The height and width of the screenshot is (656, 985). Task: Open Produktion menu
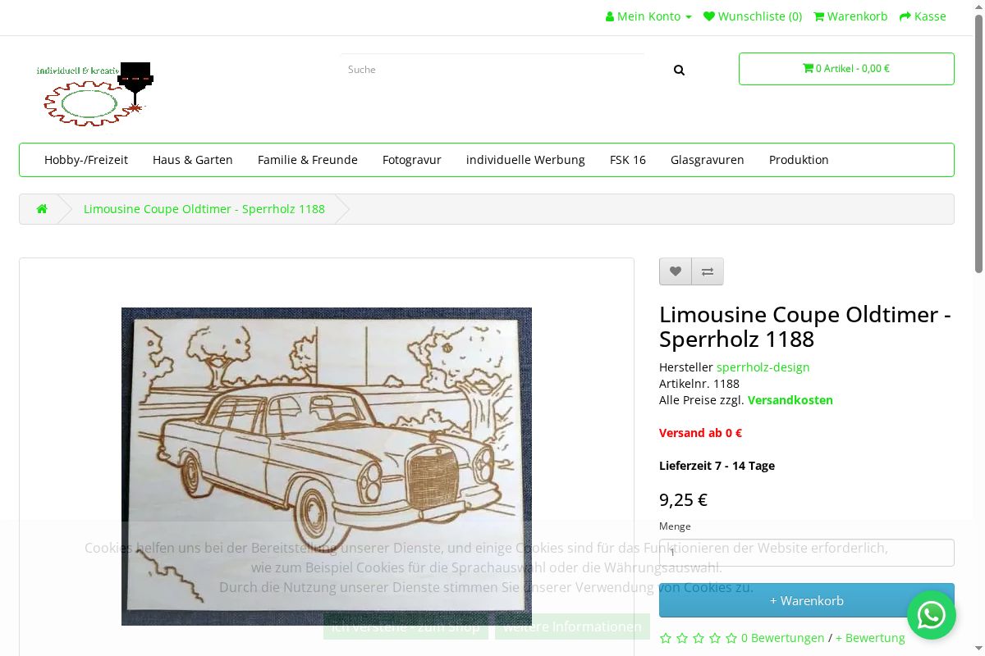tap(799, 160)
